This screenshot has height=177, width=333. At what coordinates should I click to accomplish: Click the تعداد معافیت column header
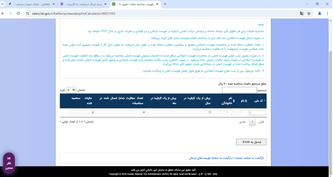[x=121, y=100]
